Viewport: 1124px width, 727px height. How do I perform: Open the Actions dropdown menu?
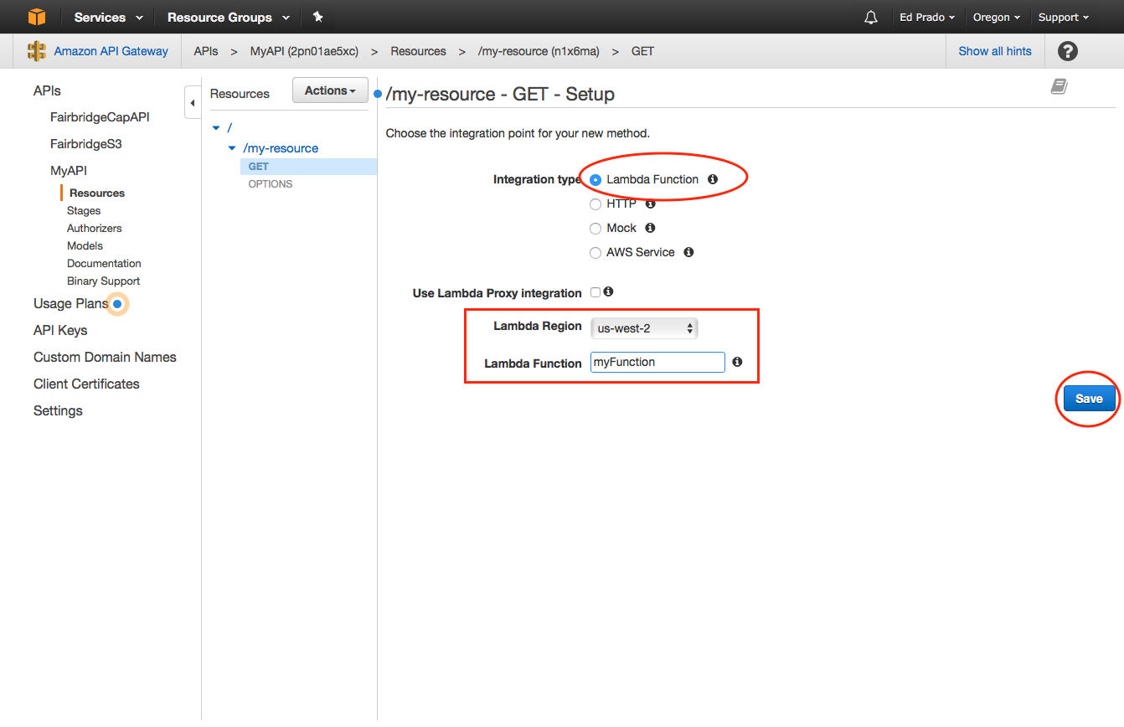pyautogui.click(x=330, y=90)
